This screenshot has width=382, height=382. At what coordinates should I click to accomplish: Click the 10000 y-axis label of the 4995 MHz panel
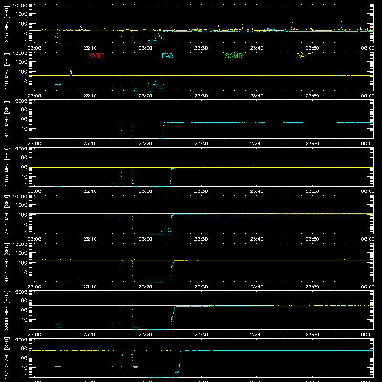click(x=20, y=244)
